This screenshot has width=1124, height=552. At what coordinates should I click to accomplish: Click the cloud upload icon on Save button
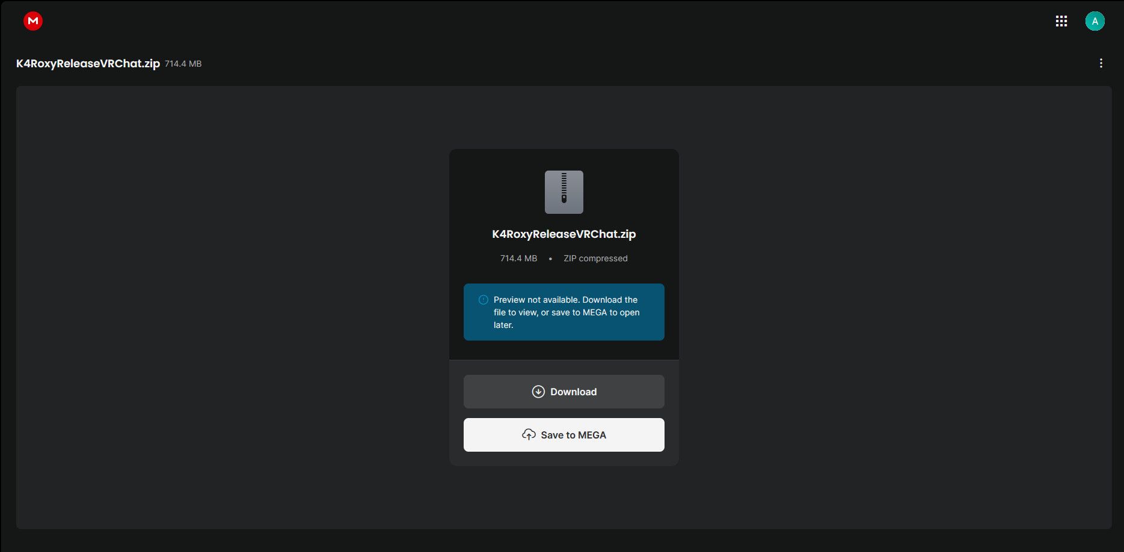pos(529,434)
